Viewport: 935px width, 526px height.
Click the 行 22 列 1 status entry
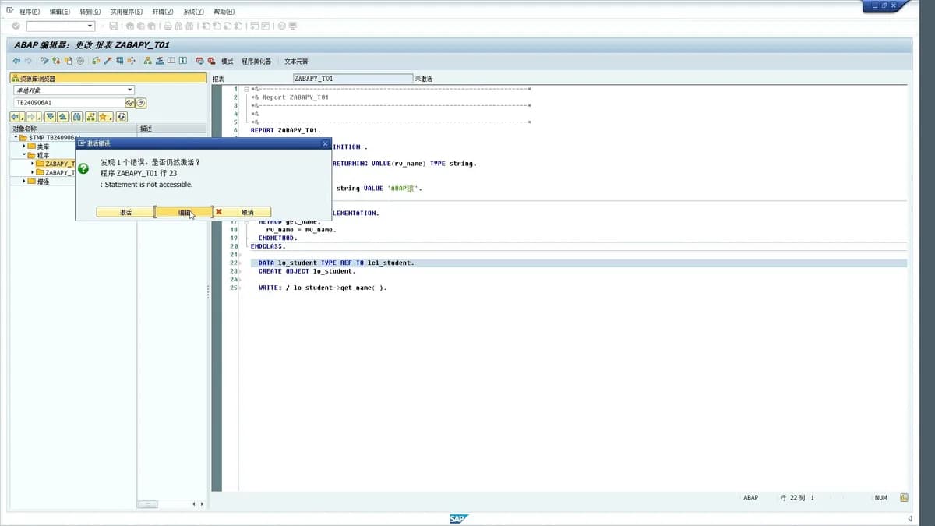797,497
